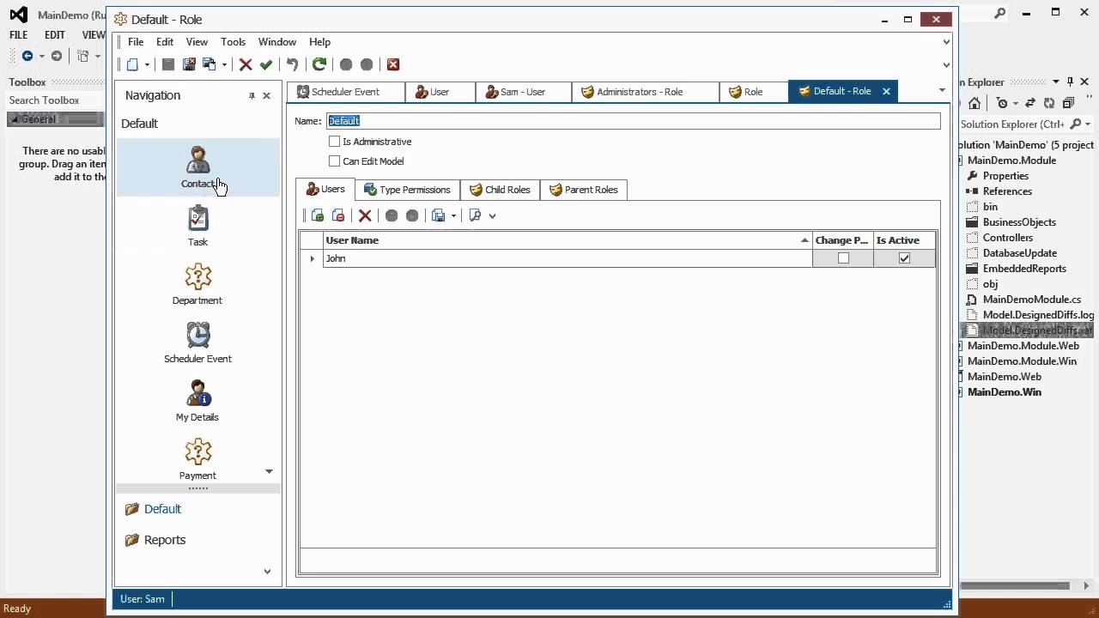Viewport: 1099px width, 618px height.
Task: Open the Help menu
Action: (x=319, y=41)
